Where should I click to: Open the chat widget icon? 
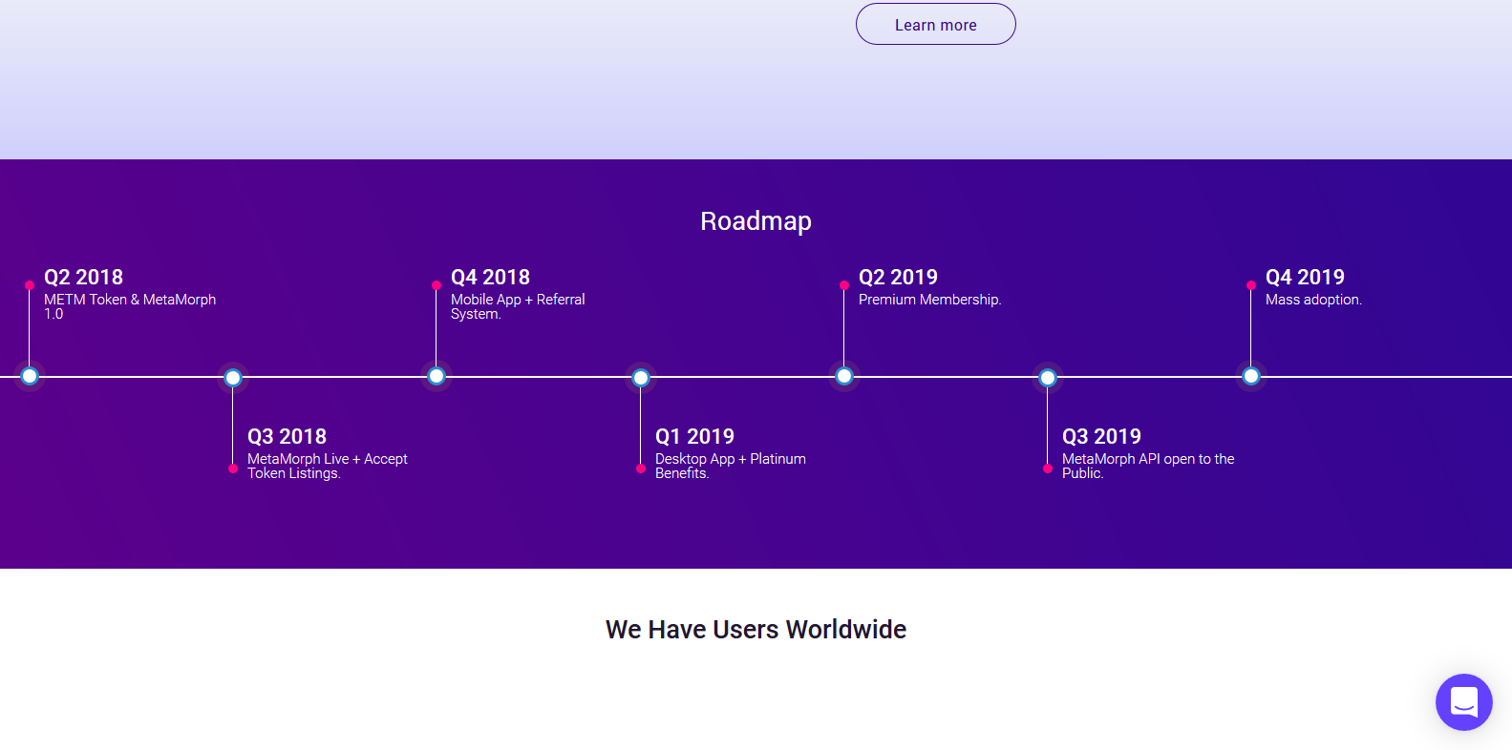pyautogui.click(x=1463, y=702)
